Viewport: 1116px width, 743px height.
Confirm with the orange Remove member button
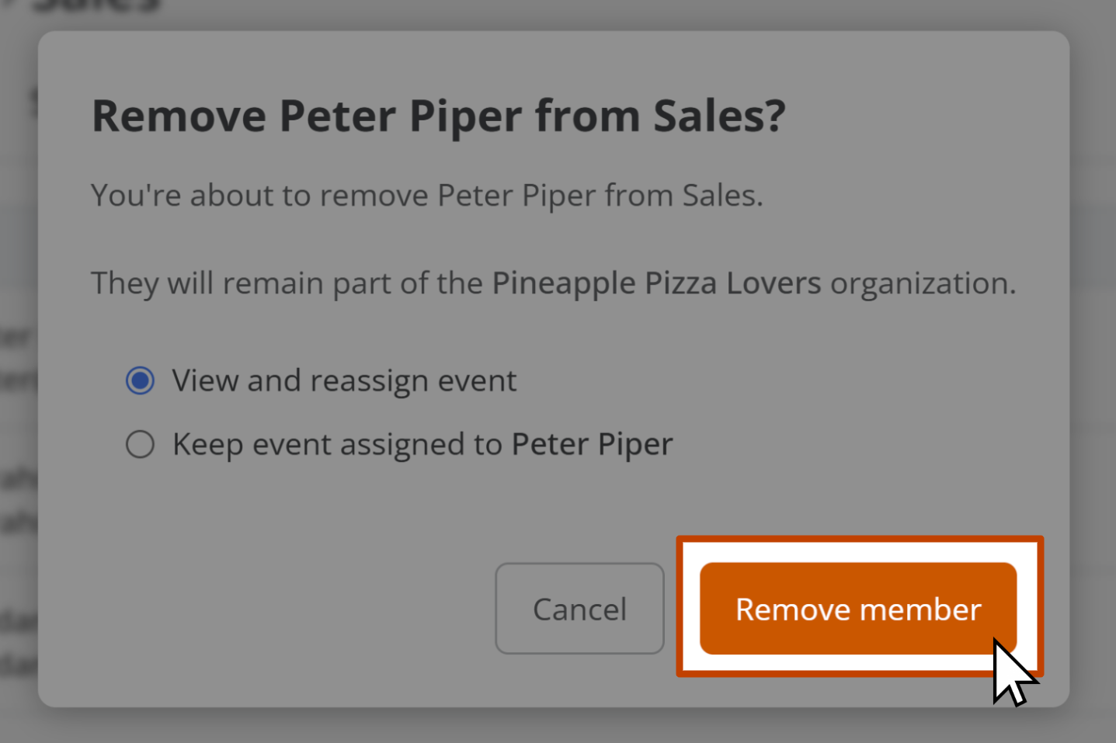858,609
